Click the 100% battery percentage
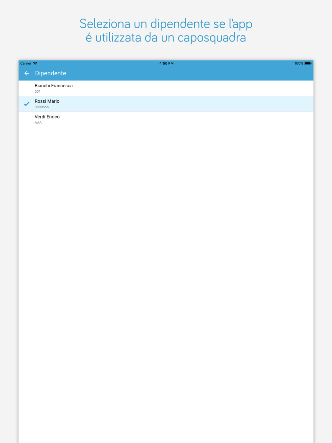The height and width of the screenshot is (443, 332). coord(299,63)
